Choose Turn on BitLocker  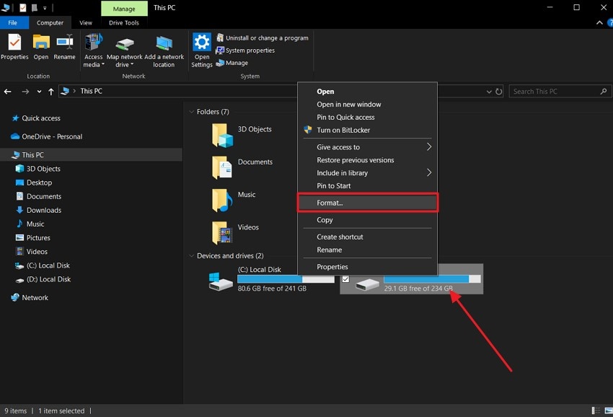tap(368, 131)
